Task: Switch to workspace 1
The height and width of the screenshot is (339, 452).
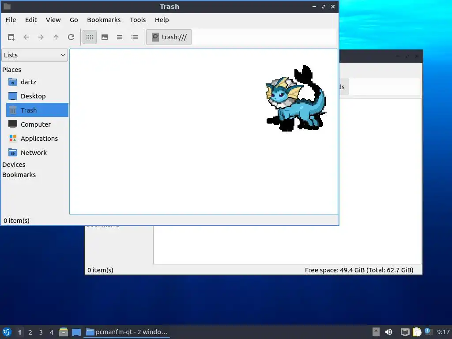Action: (x=19, y=332)
